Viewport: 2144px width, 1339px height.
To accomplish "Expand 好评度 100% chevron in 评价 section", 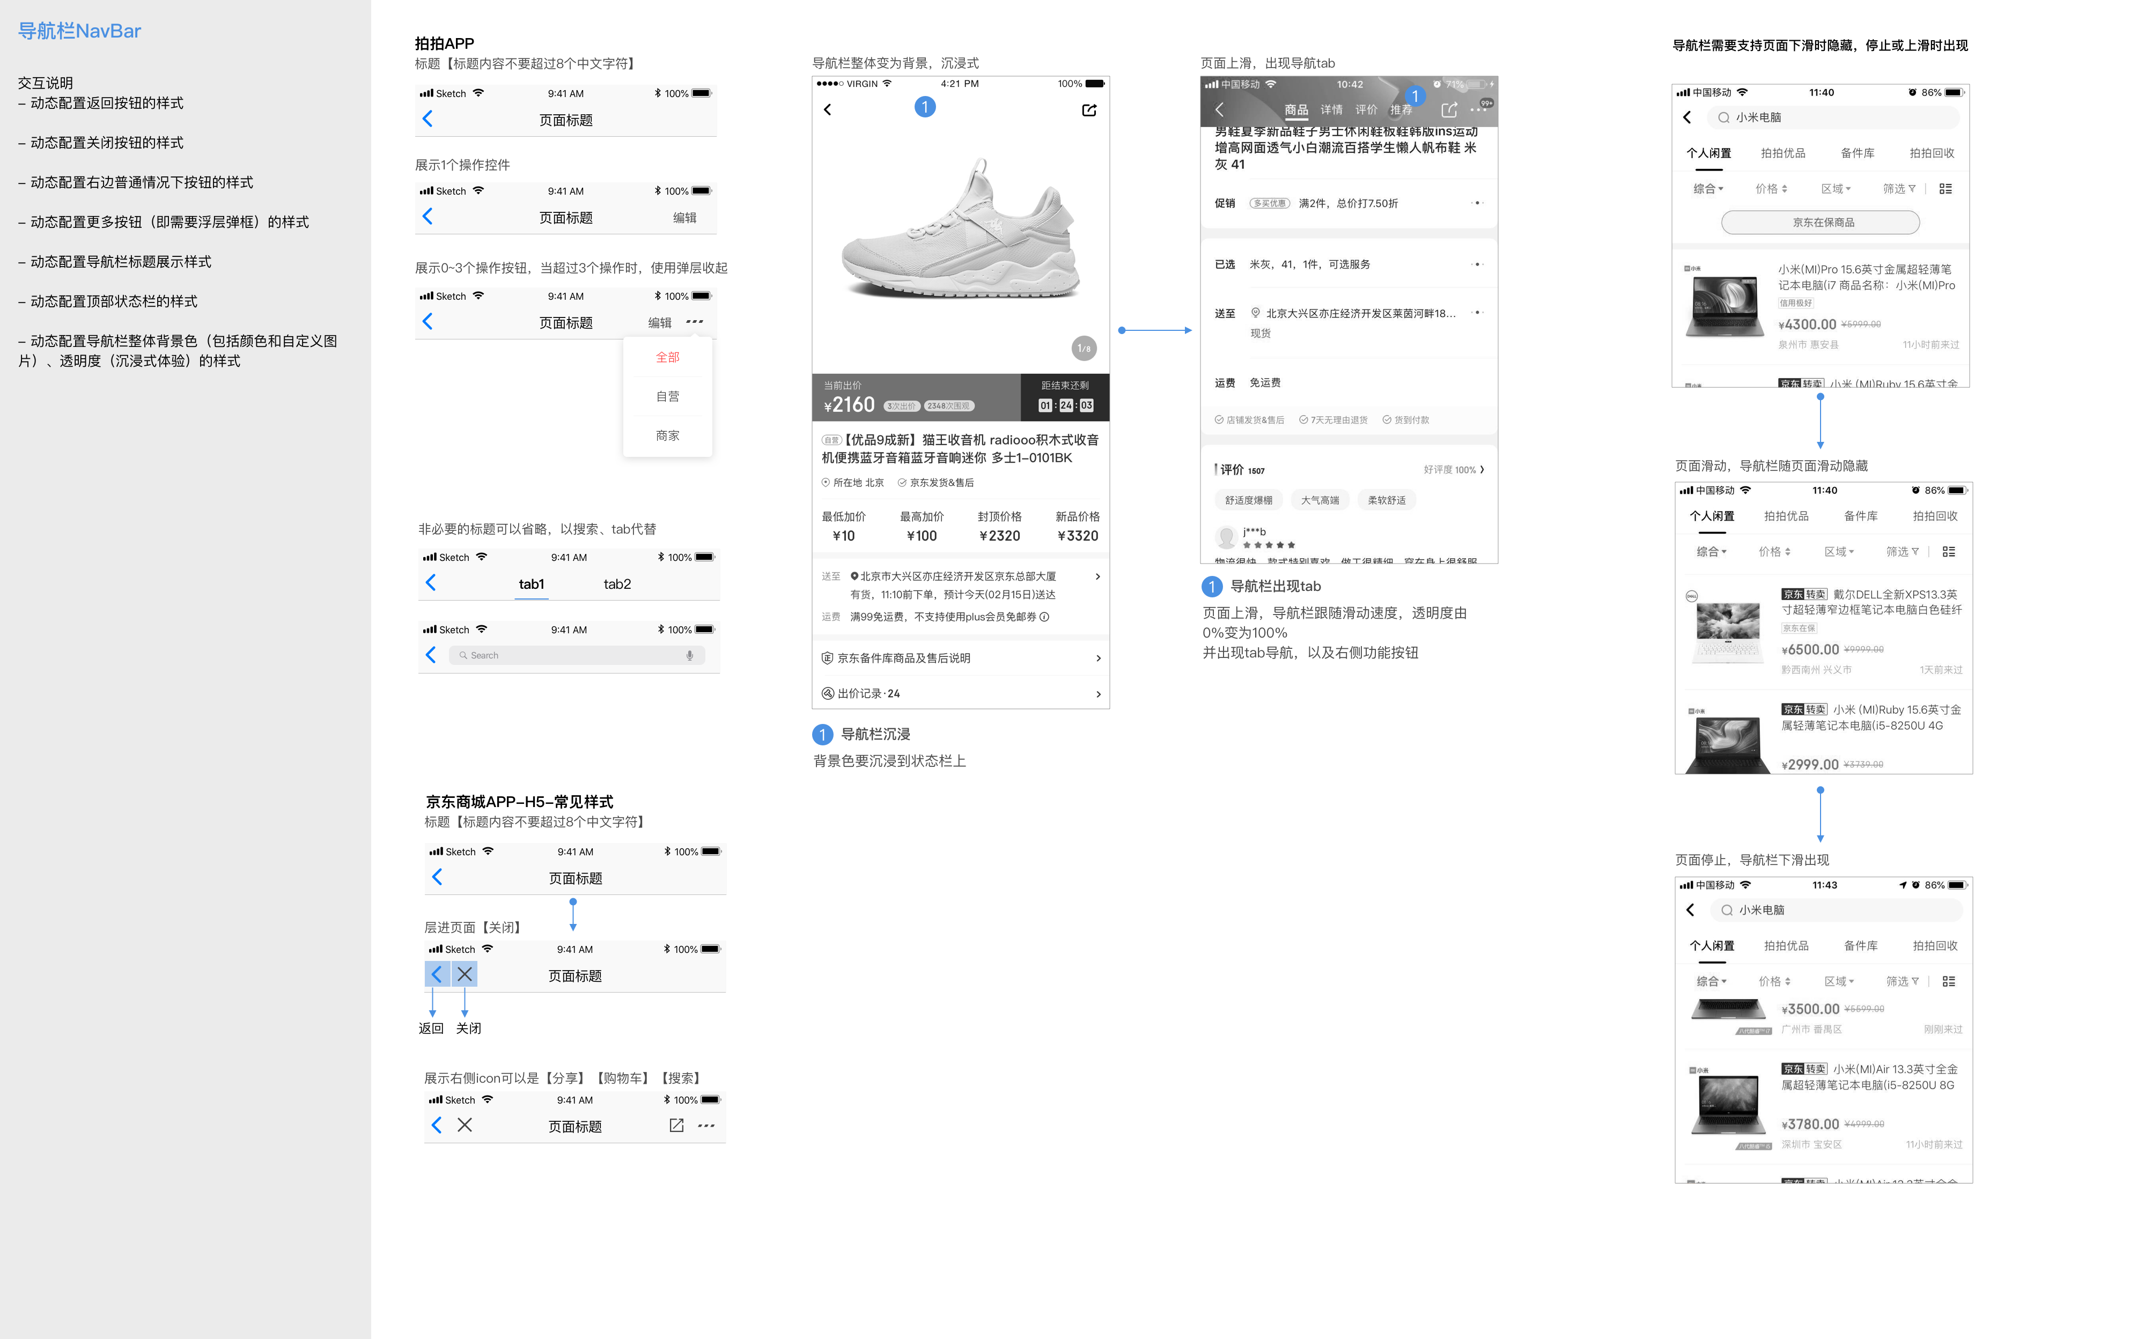I will [1483, 469].
